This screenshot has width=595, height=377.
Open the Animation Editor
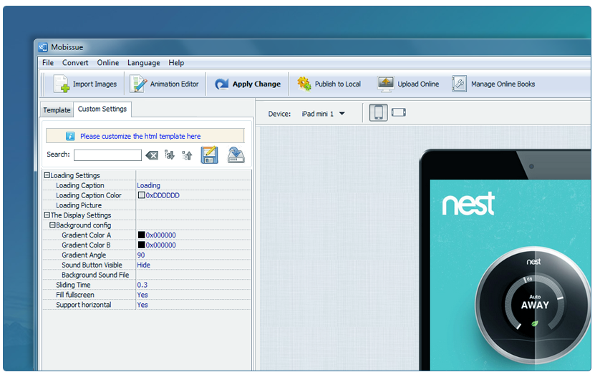coord(164,84)
